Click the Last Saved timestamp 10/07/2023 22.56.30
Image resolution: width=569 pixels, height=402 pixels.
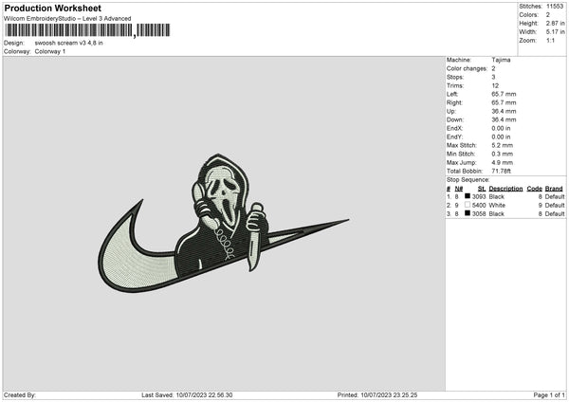coord(204,394)
